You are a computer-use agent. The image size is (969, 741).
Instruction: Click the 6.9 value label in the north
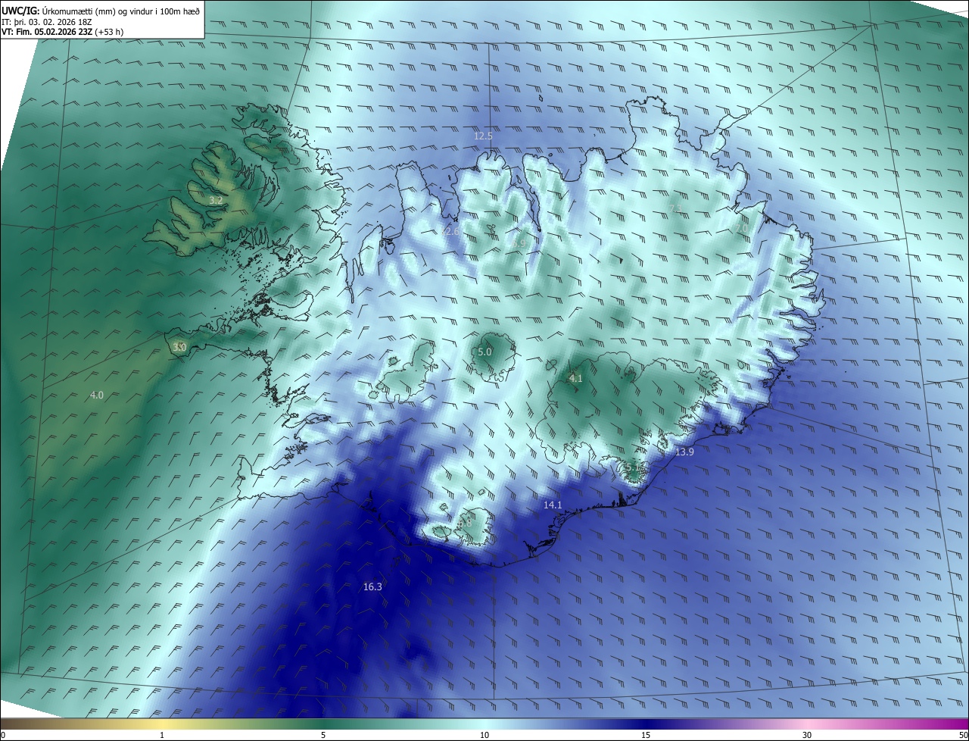point(519,242)
